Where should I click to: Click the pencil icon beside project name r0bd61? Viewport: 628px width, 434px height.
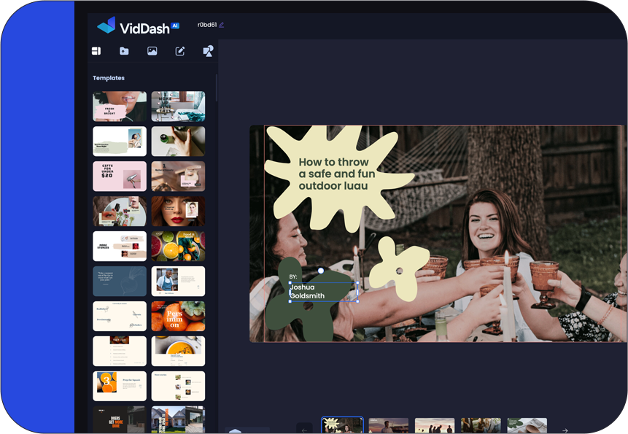222,25
